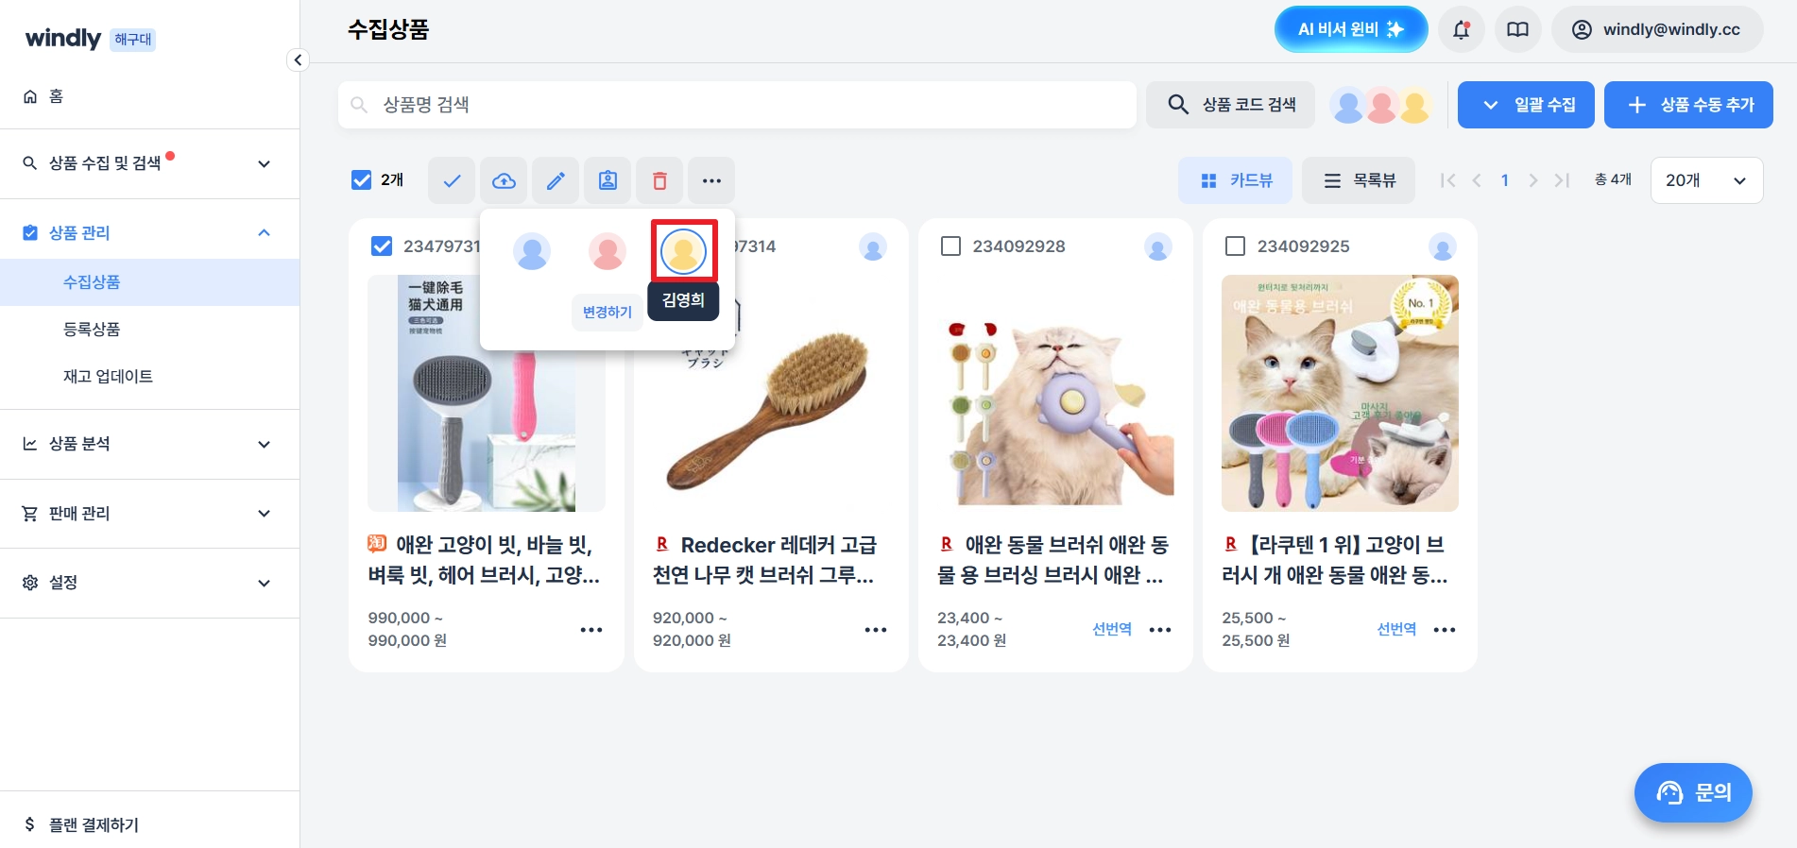The height and width of the screenshot is (848, 1797).
Task: Click the assignee badge toolbar icon
Action: click(x=608, y=180)
